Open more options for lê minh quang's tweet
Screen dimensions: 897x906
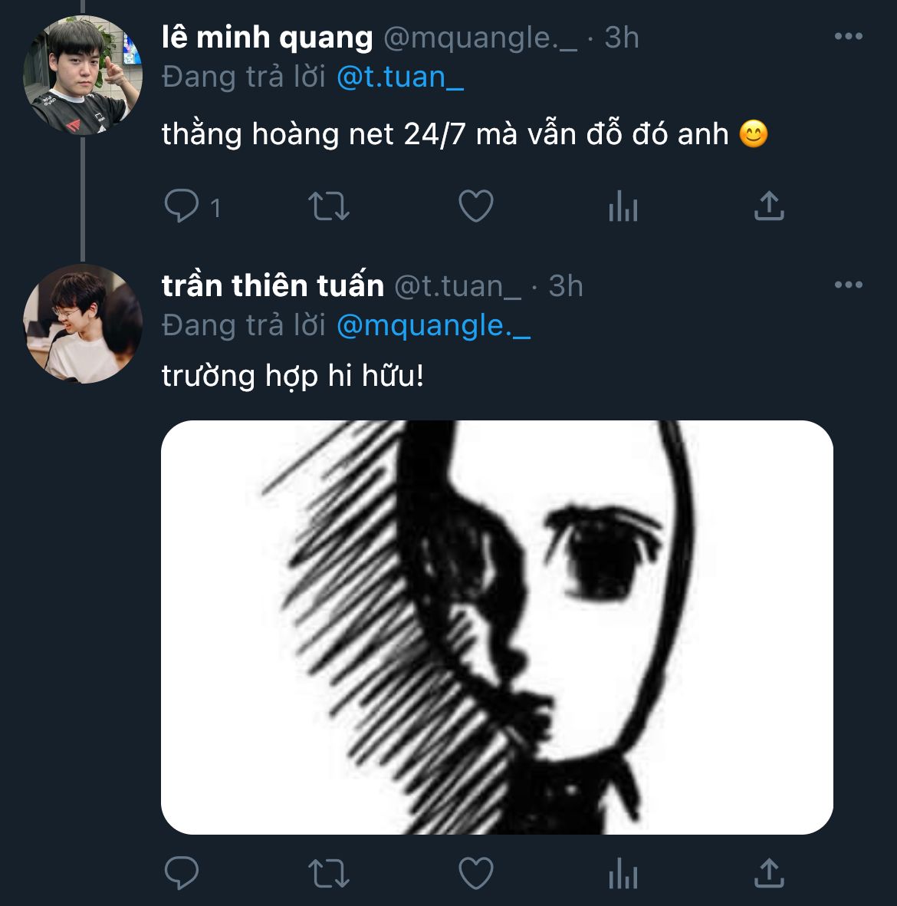click(848, 37)
